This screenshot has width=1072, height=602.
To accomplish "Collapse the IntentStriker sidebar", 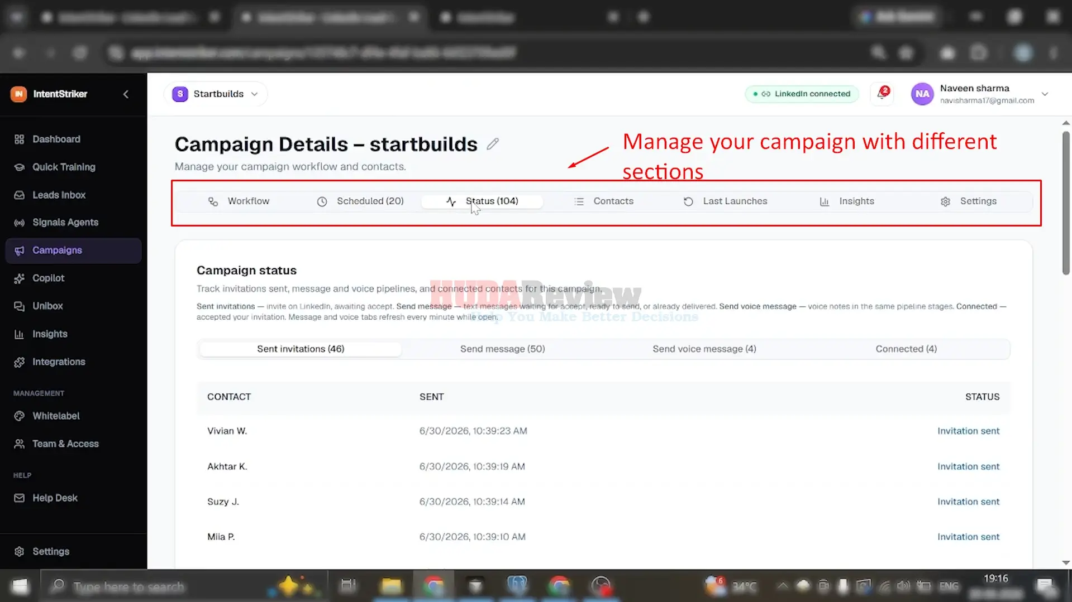I will 126,94.
